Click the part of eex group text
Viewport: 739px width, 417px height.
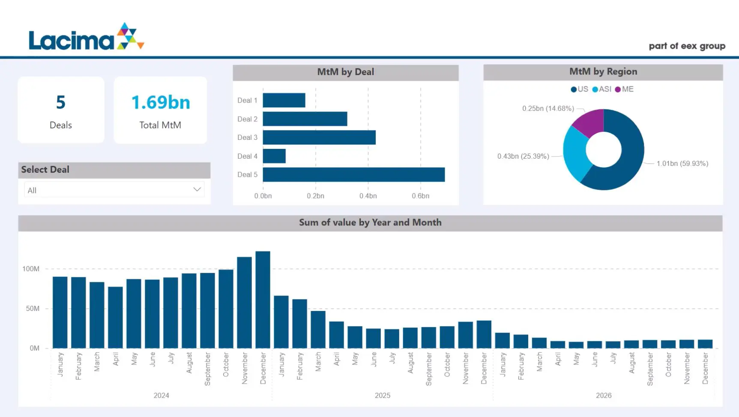(x=687, y=46)
